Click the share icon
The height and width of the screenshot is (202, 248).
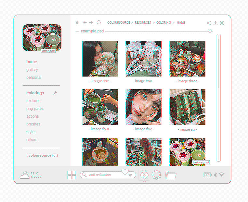pos(209,23)
